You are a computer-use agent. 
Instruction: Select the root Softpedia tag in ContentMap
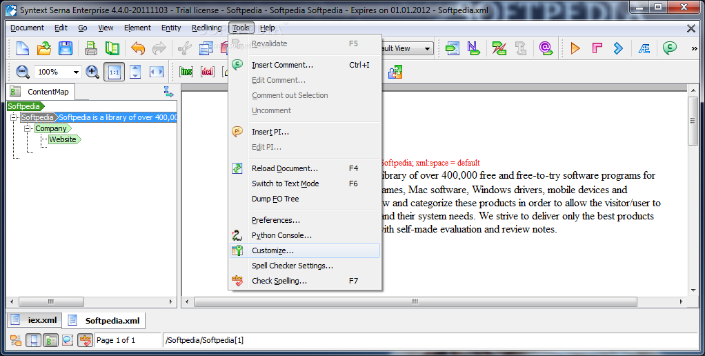pos(26,106)
